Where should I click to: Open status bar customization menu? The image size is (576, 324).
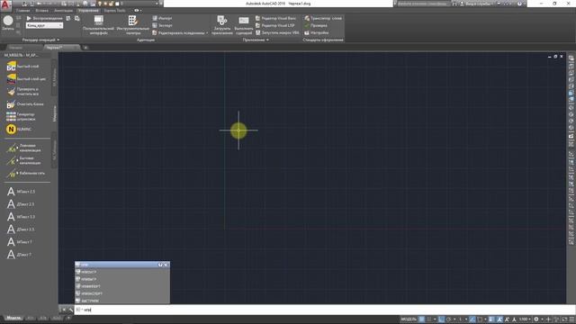coord(571,319)
